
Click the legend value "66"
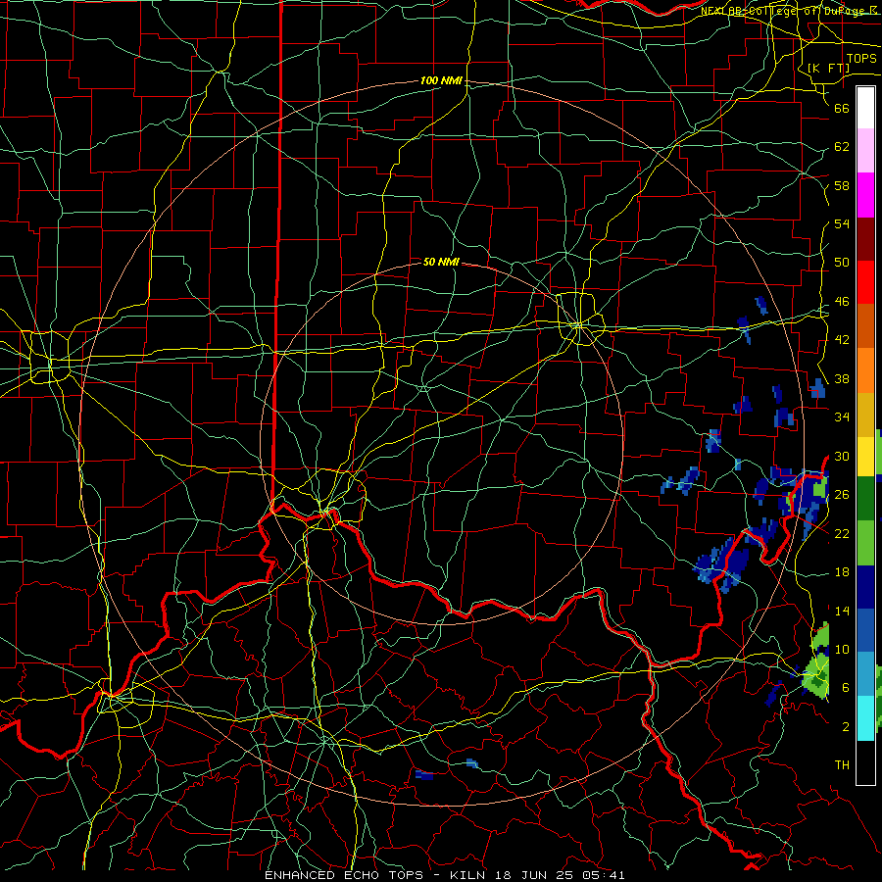[842, 108]
